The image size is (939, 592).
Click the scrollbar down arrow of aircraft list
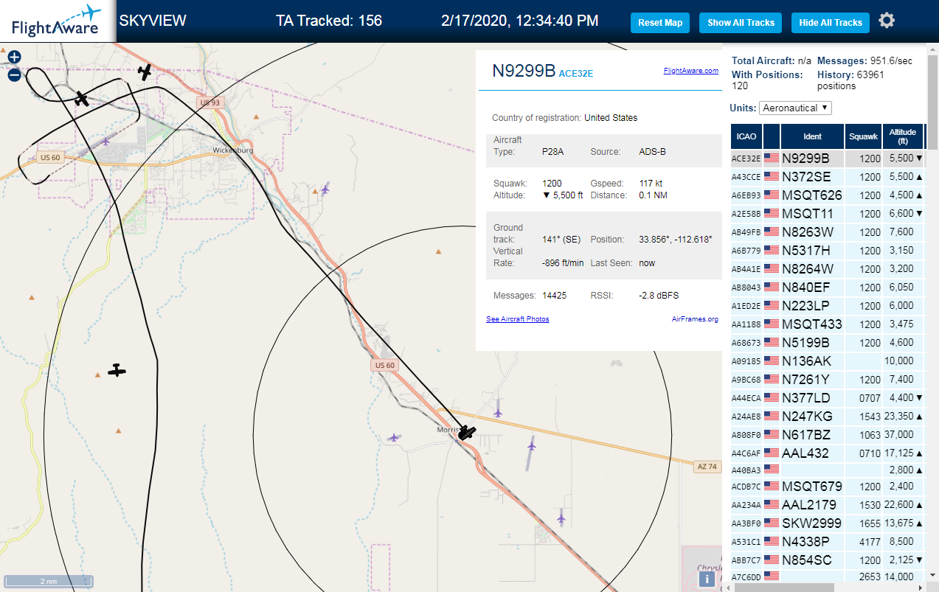pos(933,574)
